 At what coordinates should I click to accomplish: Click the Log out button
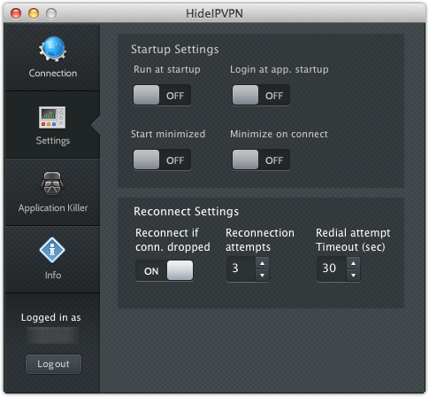tap(53, 364)
